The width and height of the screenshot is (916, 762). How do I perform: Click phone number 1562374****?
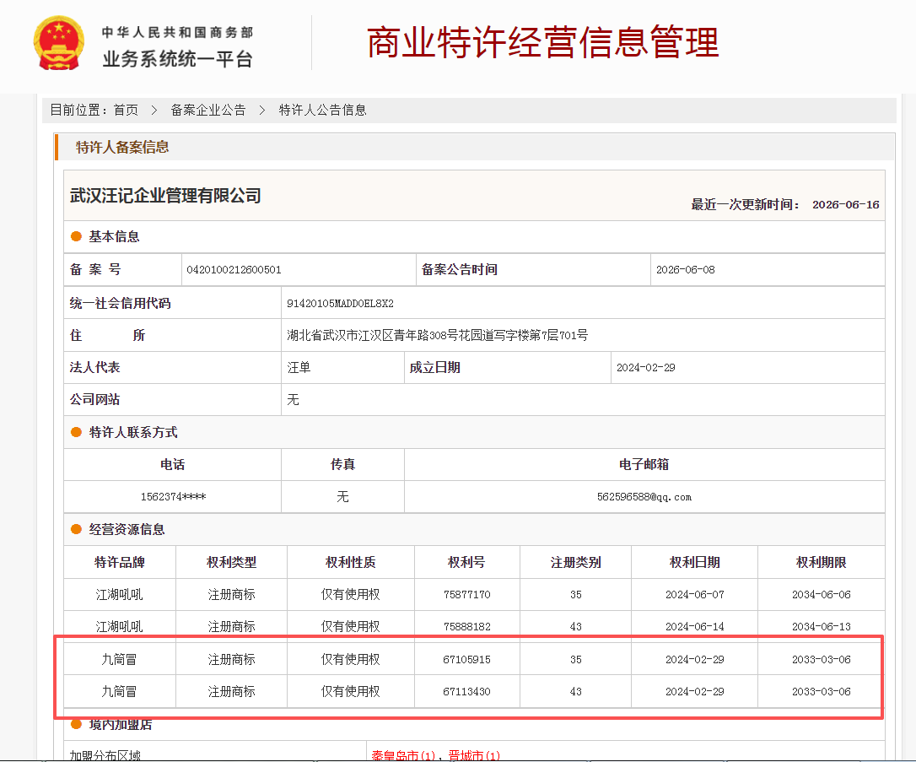pyautogui.click(x=173, y=497)
